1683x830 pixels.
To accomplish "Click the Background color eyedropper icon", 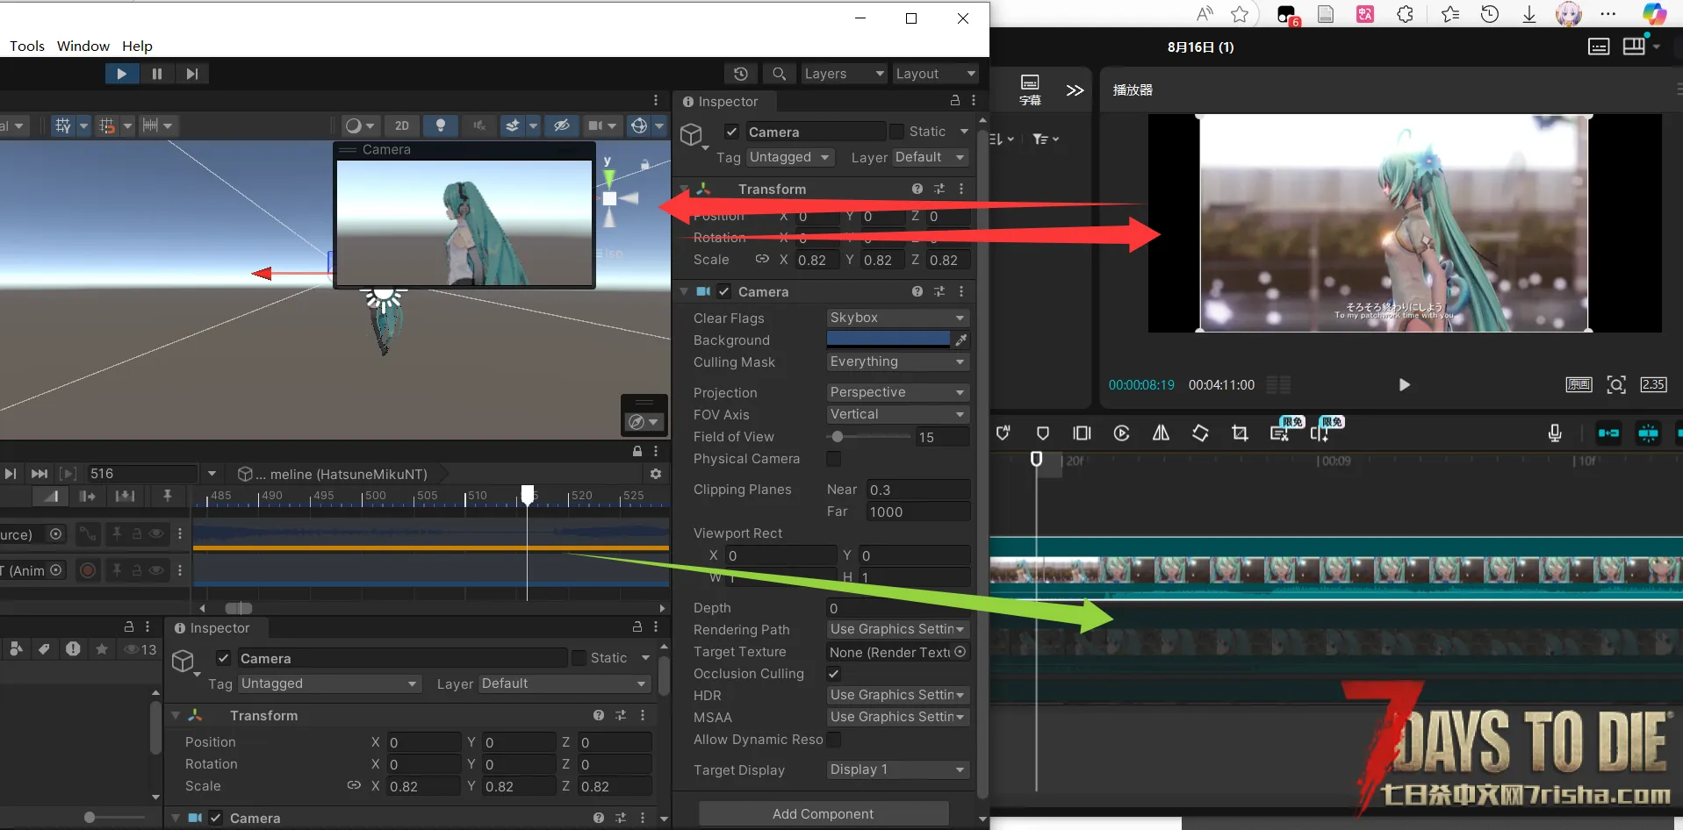I will tap(961, 340).
